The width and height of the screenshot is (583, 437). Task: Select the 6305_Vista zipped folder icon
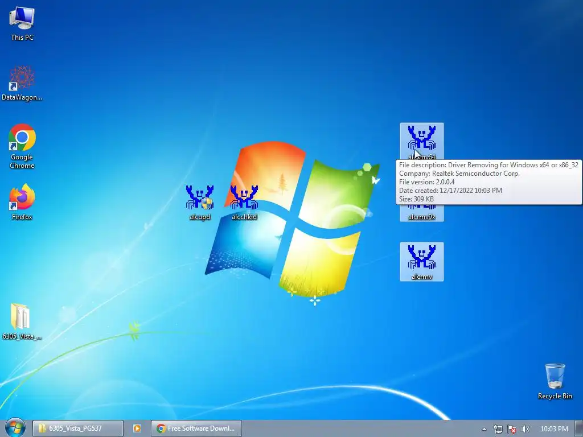click(22, 321)
